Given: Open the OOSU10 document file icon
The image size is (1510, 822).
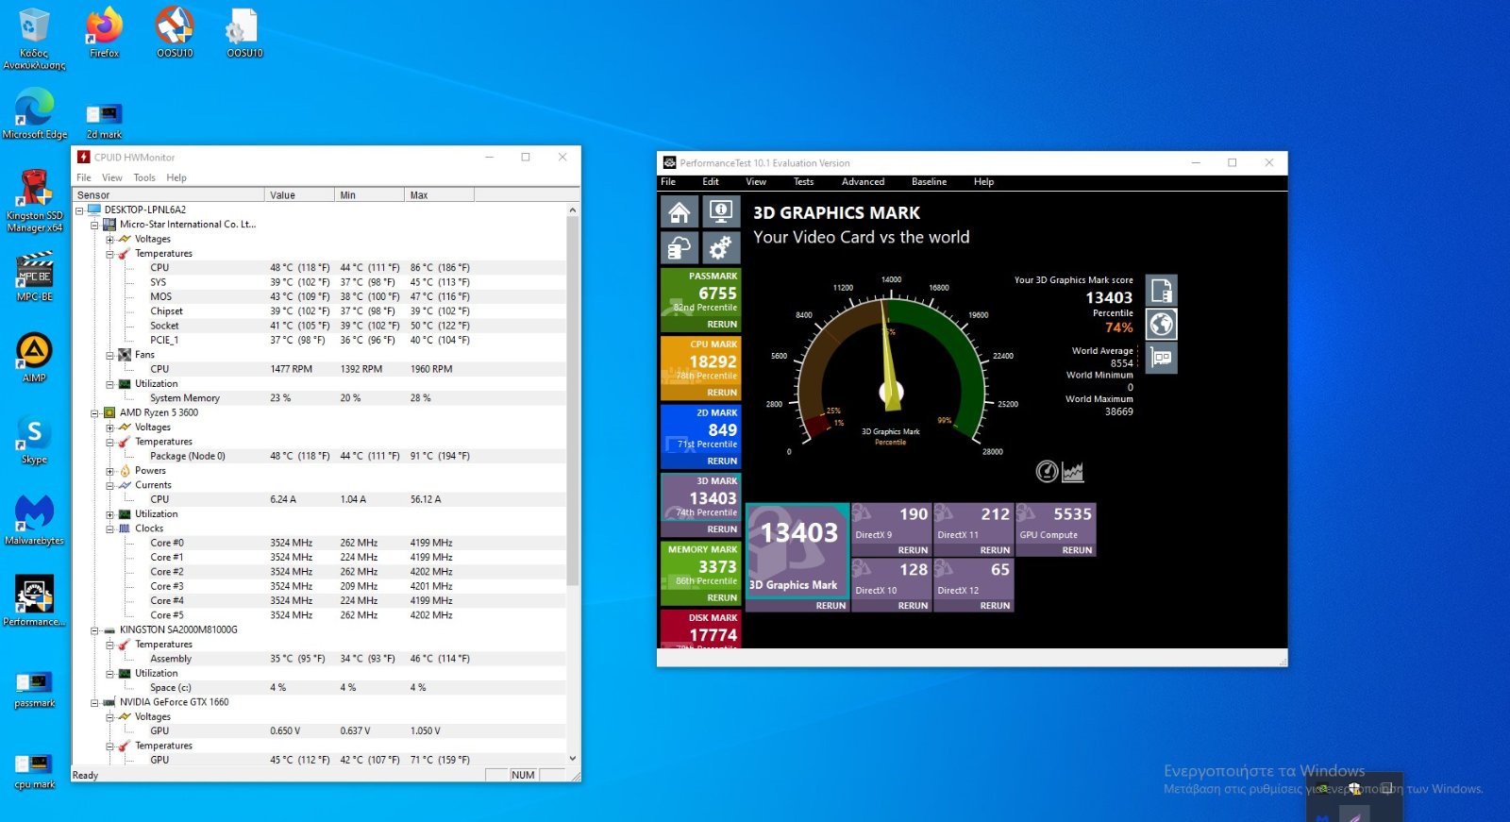Looking at the screenshot, I should pos(244,33).
